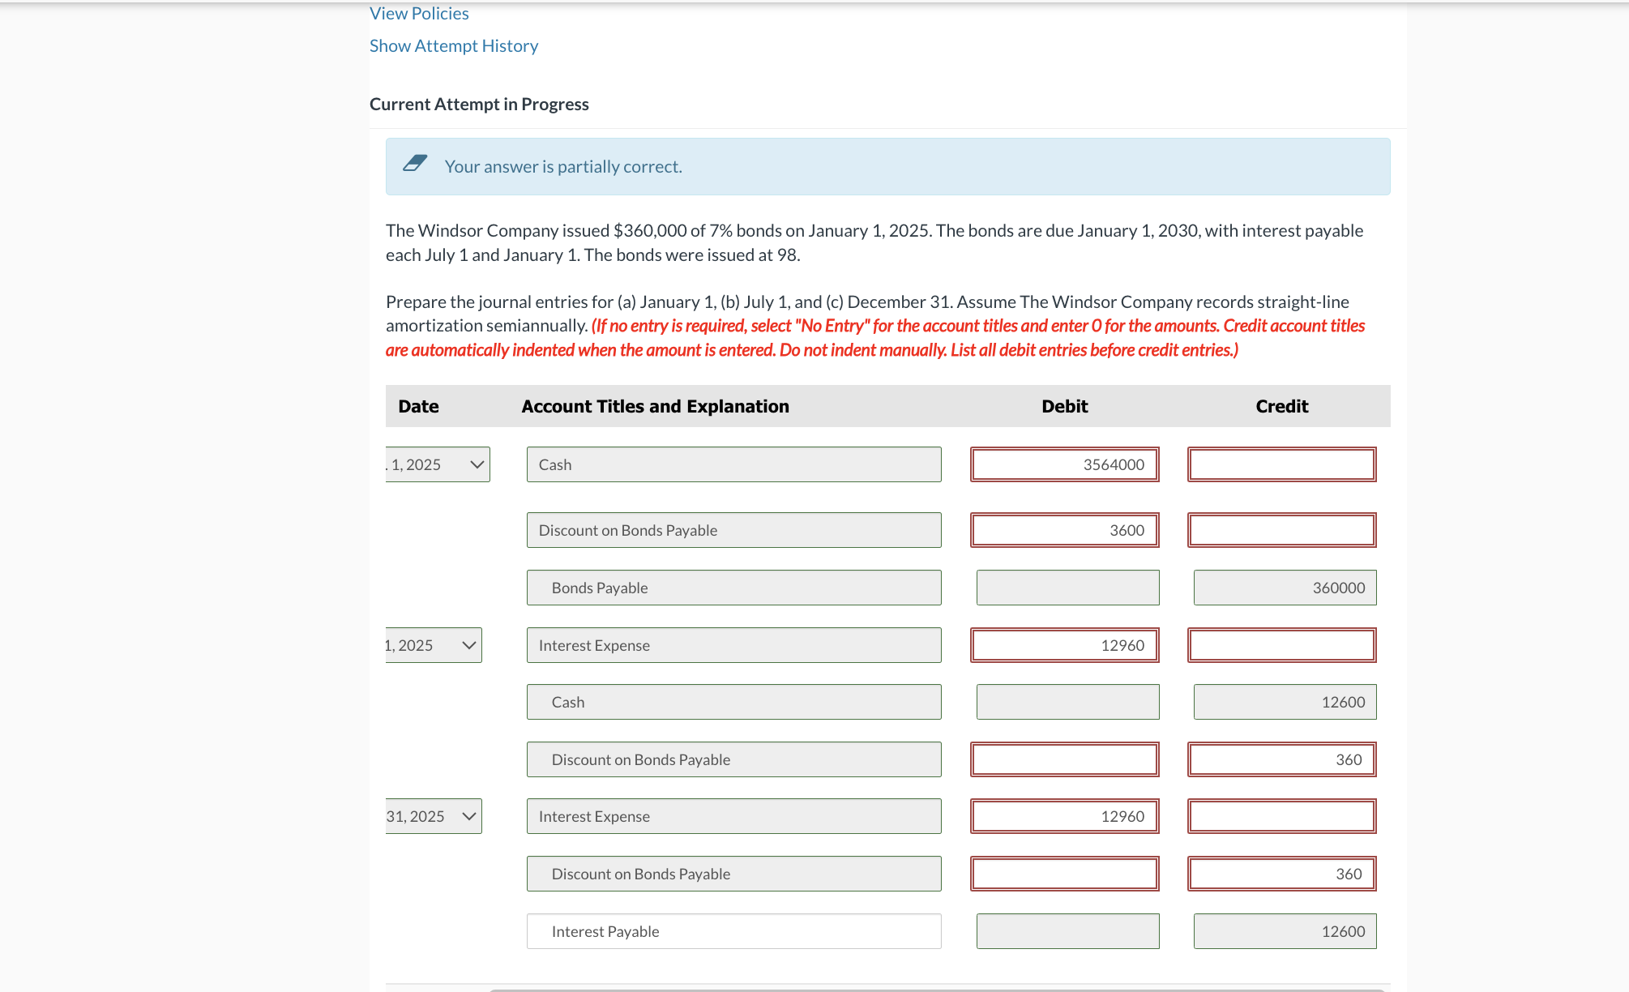Expand the July 1, 2025 date dropdown
The image size is (1629, 992).
click(x=434, y=645)
